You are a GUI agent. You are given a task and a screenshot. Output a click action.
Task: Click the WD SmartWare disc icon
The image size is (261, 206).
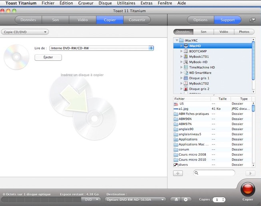point(186,73)
